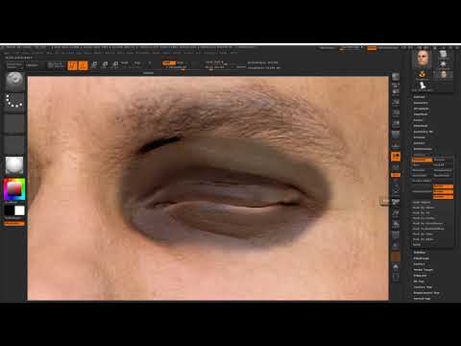Click the L.Sym icon below Local
This screenshot has width=461, height=346.
pyautogui.click(x=396, y=166)
